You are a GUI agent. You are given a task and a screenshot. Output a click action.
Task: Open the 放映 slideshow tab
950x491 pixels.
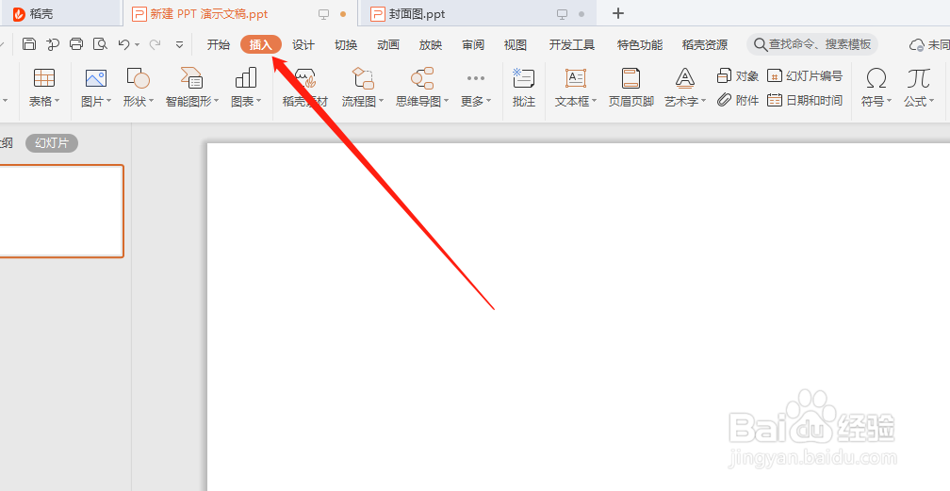tap(430, 44)
